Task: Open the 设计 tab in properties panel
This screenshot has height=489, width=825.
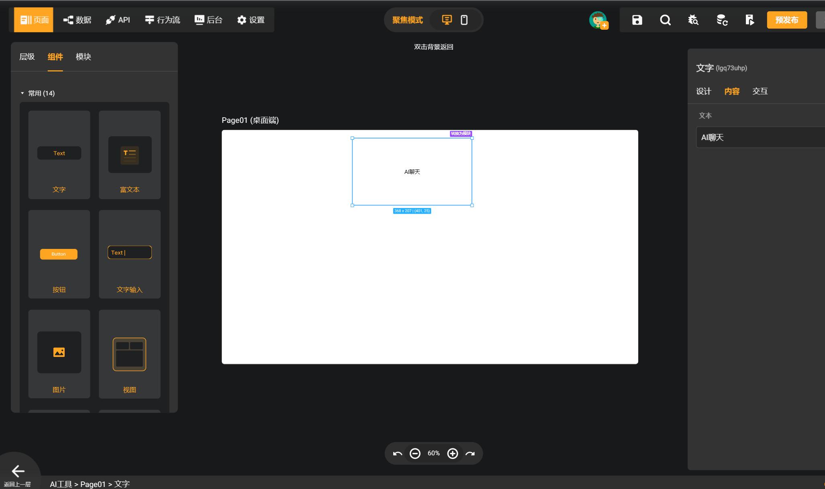Action: pos(703,92)
